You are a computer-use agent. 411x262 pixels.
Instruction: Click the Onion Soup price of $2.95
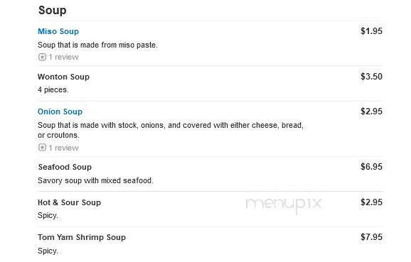point(371,111)
